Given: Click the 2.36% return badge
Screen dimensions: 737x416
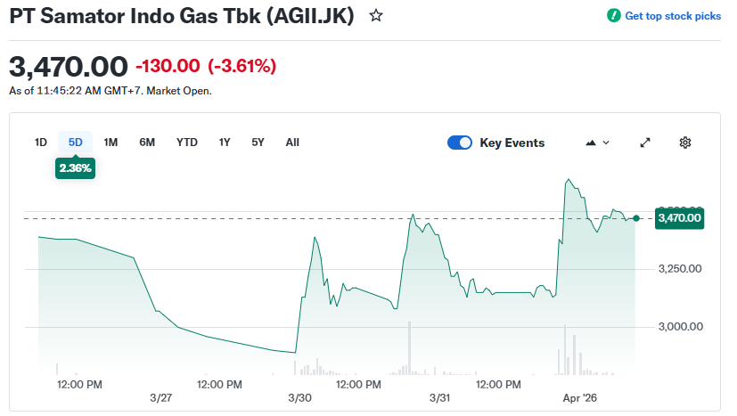Looking at the screenshot, I should [x=76, y=167].
